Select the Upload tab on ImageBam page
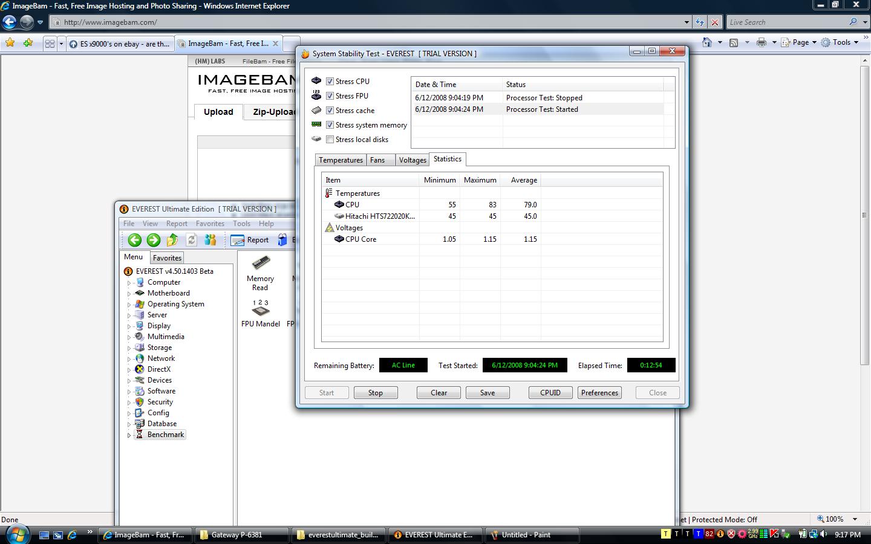 point(218,112)
